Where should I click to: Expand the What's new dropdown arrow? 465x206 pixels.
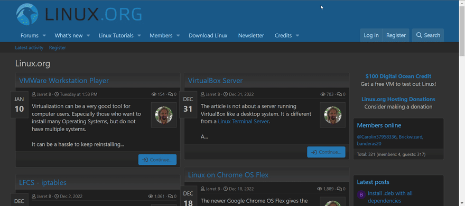tap(88, 35)
